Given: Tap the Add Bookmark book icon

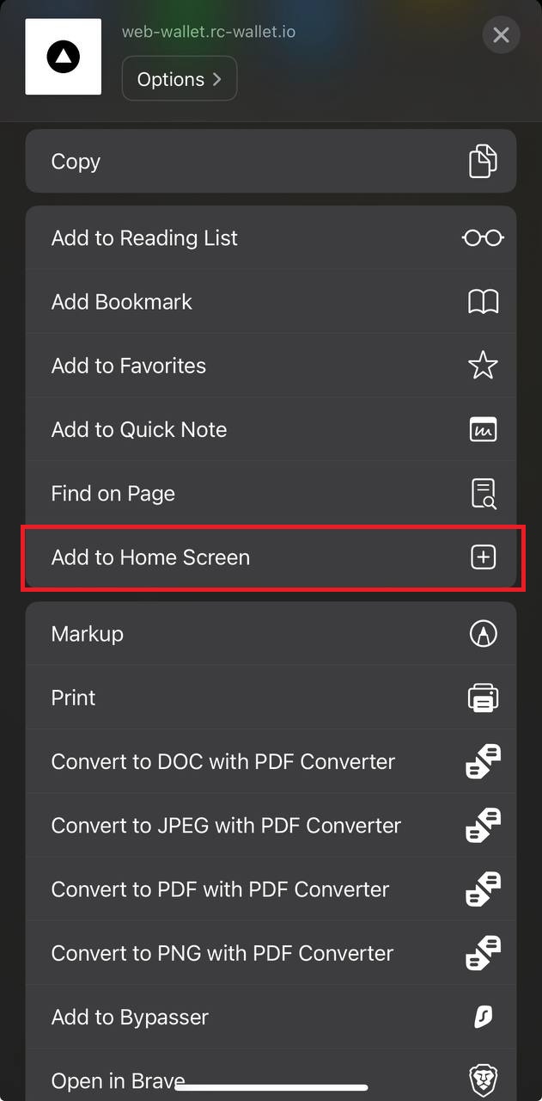Looking at the screenshot, I should [x=483, y=302].
